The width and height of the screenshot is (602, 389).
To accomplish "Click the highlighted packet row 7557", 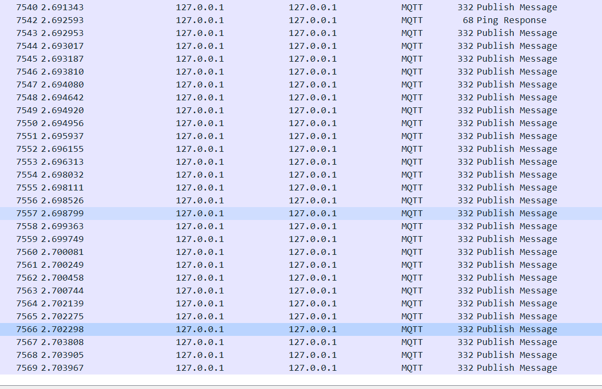I will coord(215,213).
